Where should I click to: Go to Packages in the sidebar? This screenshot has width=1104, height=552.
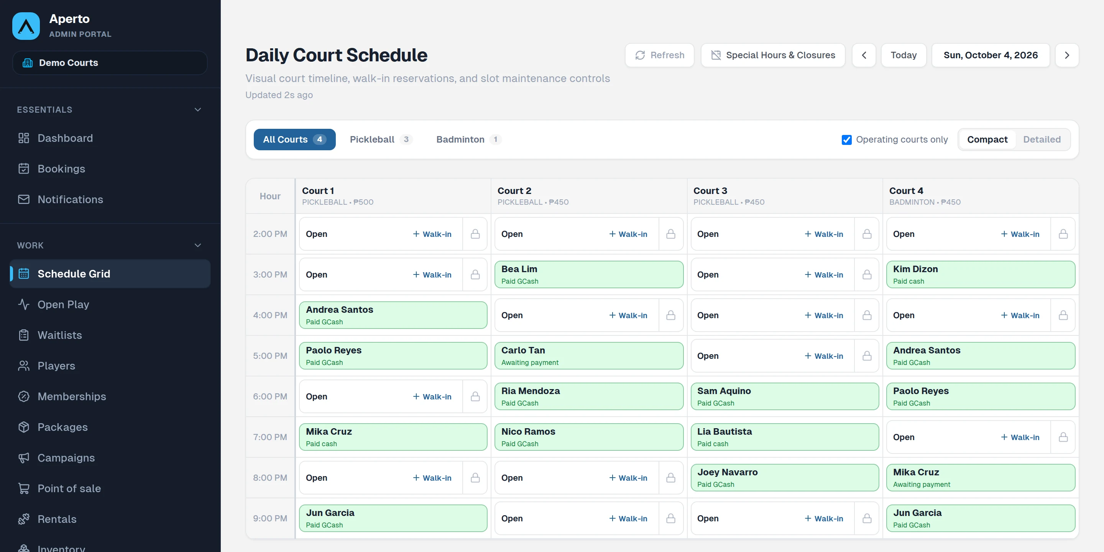click(110, 427)
